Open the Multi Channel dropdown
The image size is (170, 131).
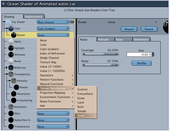click(x=53, y=22)
